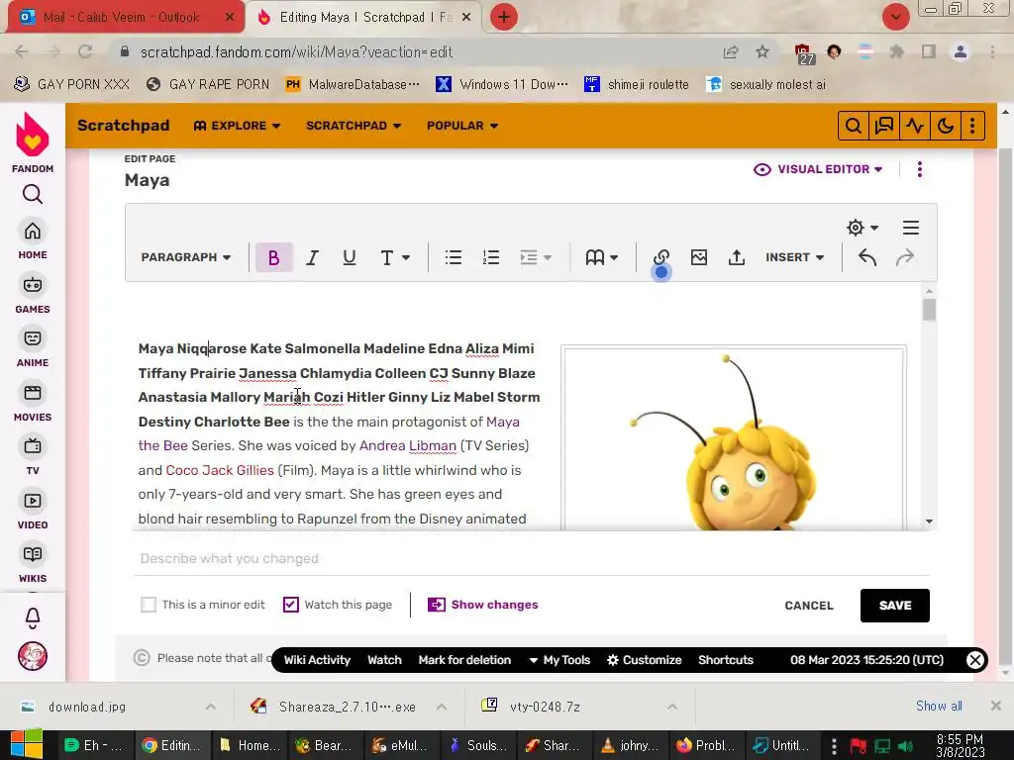The image size is (1014, 760).
Task: Open VIDEO in Fandom sidebar
Action: click(x=33, y=510)
